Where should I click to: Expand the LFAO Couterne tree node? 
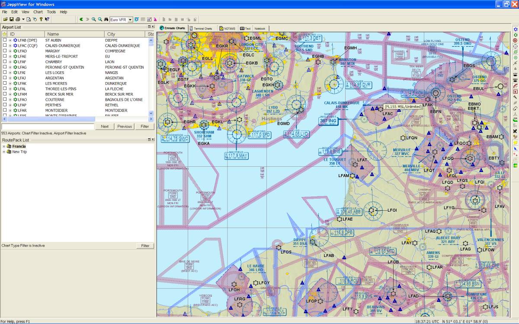10,99
